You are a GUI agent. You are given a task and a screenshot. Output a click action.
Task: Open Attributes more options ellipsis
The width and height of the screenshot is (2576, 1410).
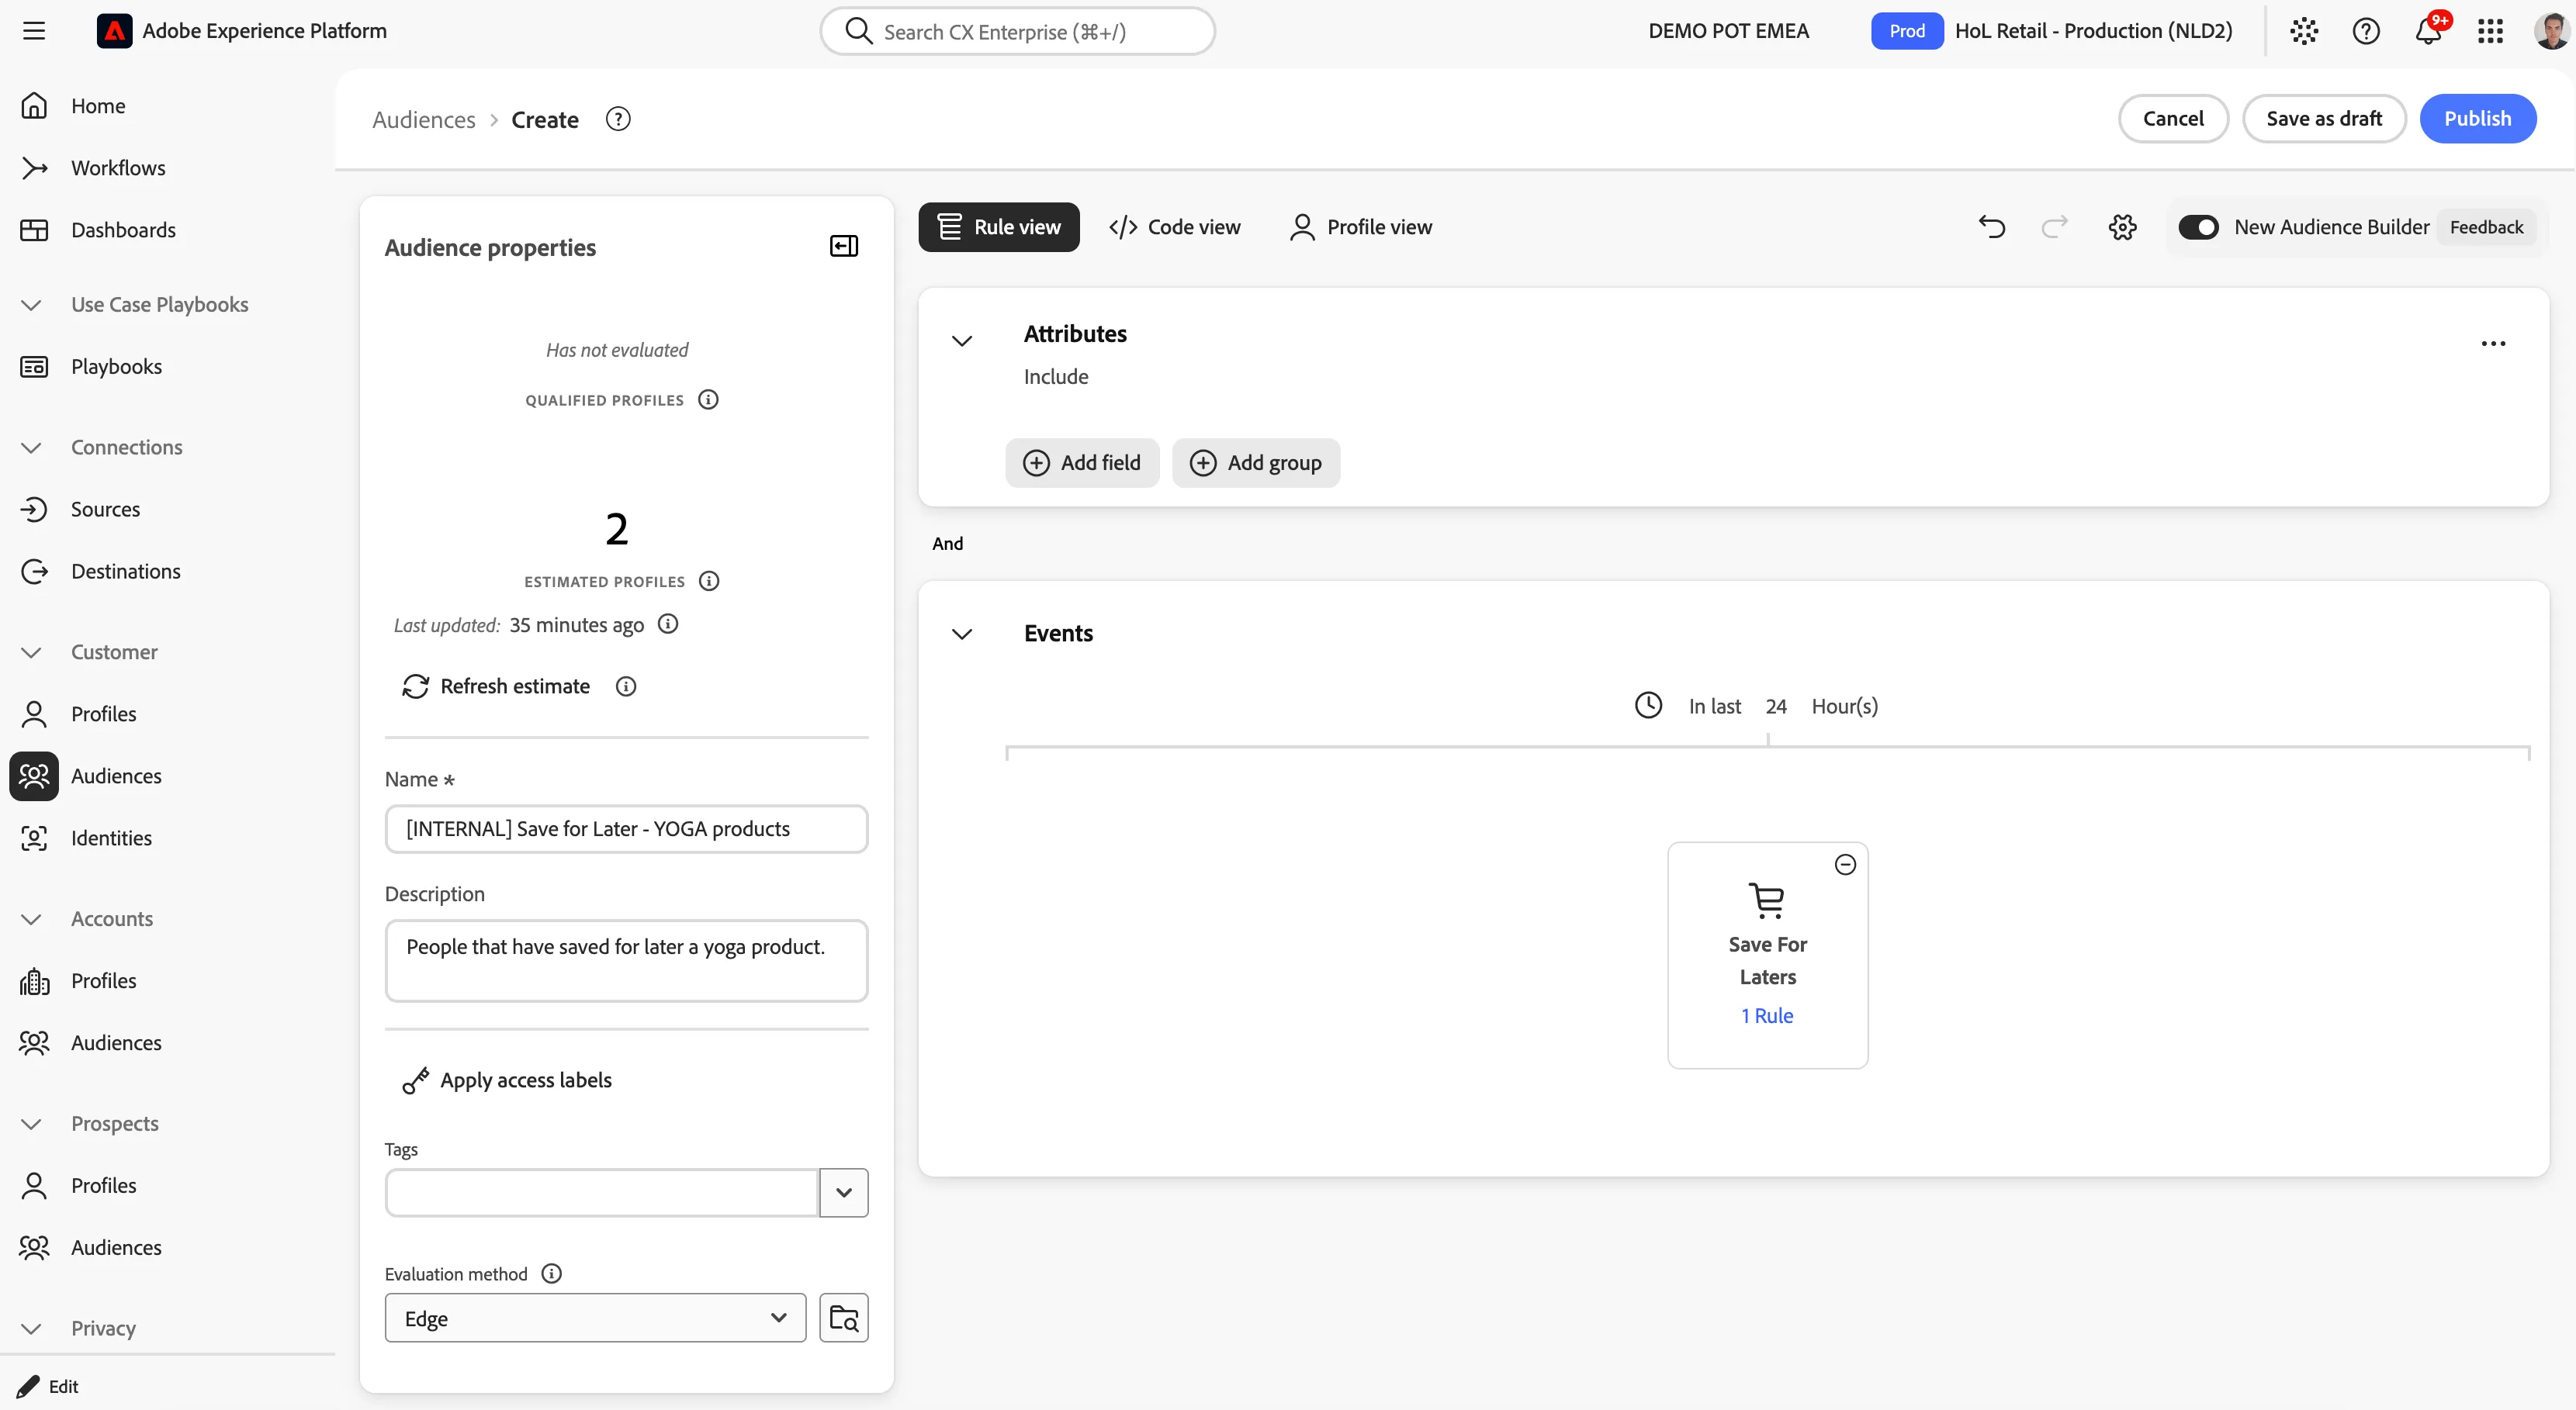[x=2493, y=344]
